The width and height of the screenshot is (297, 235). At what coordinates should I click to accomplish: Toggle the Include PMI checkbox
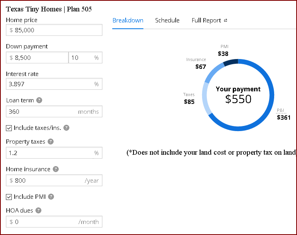pyautogui.click(x=9, y=197)
